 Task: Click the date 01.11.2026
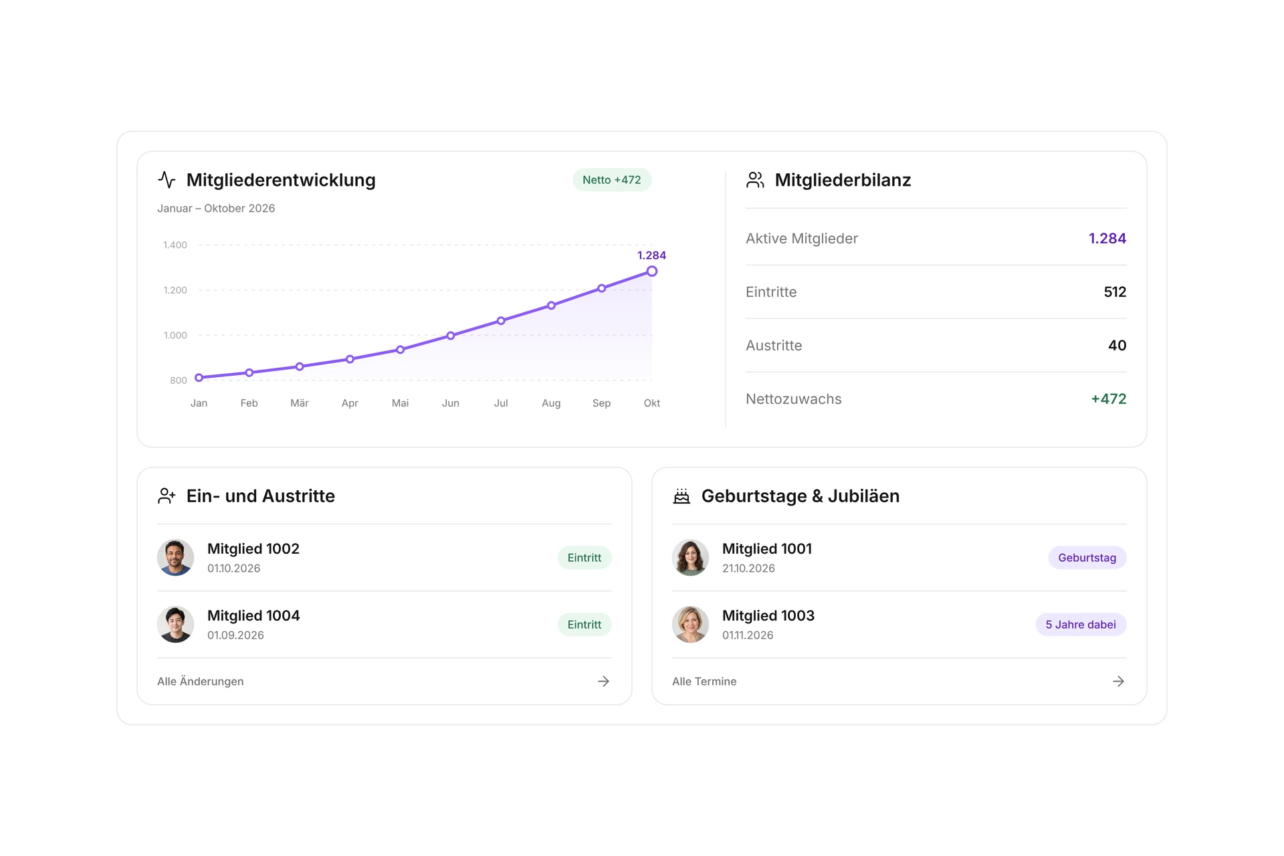click(748, 635)
